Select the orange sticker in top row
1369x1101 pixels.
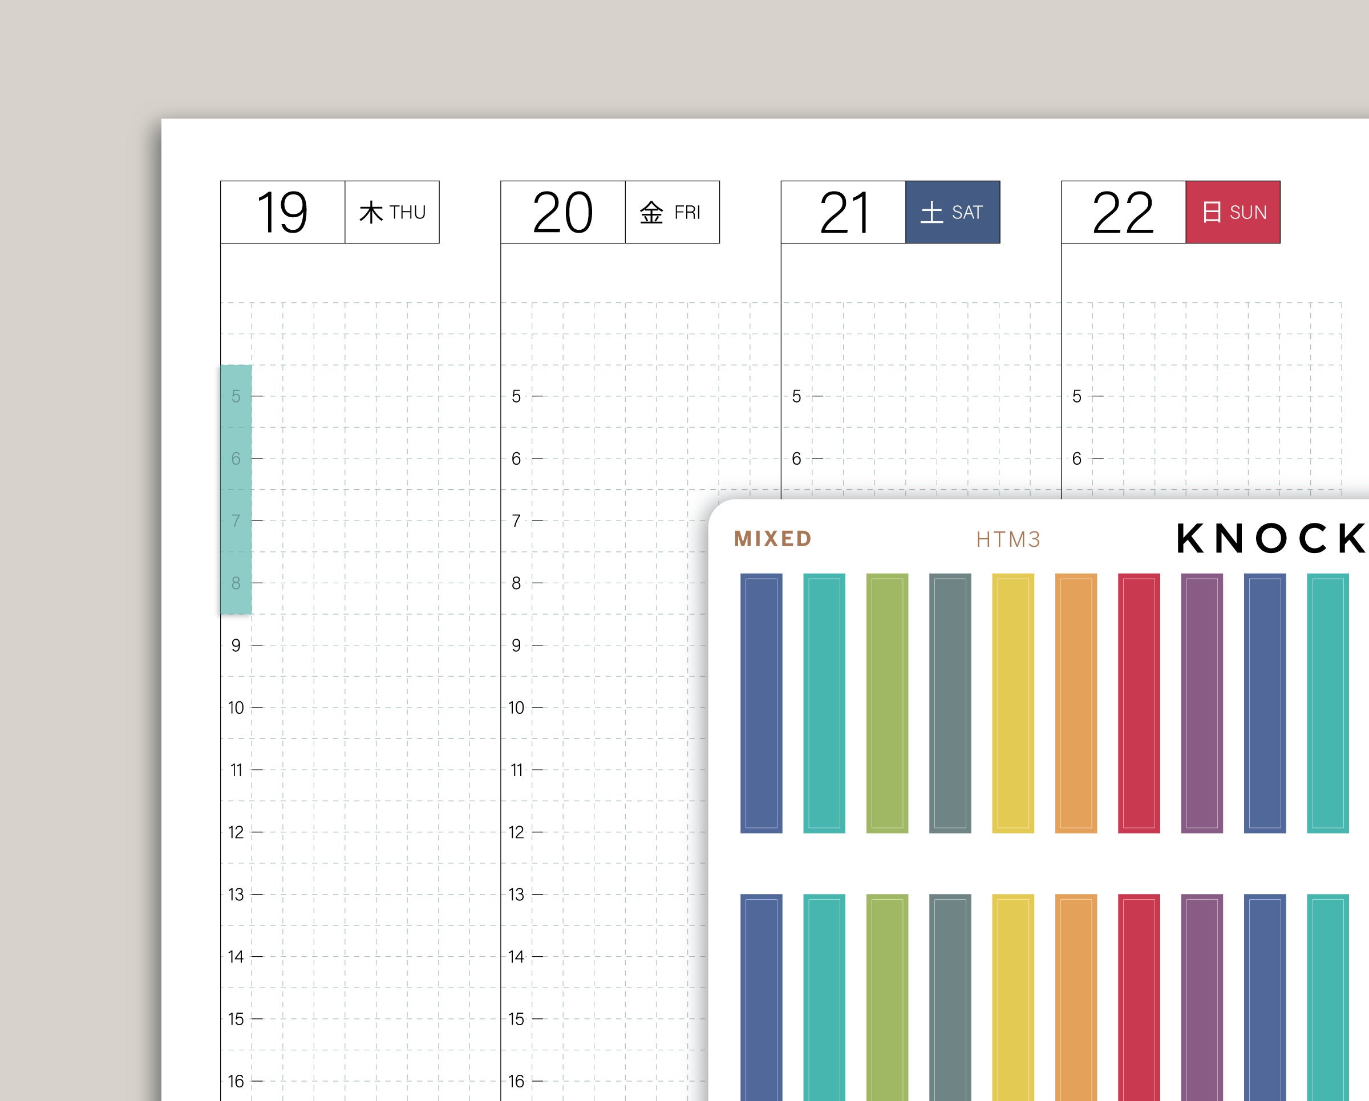1076,702
